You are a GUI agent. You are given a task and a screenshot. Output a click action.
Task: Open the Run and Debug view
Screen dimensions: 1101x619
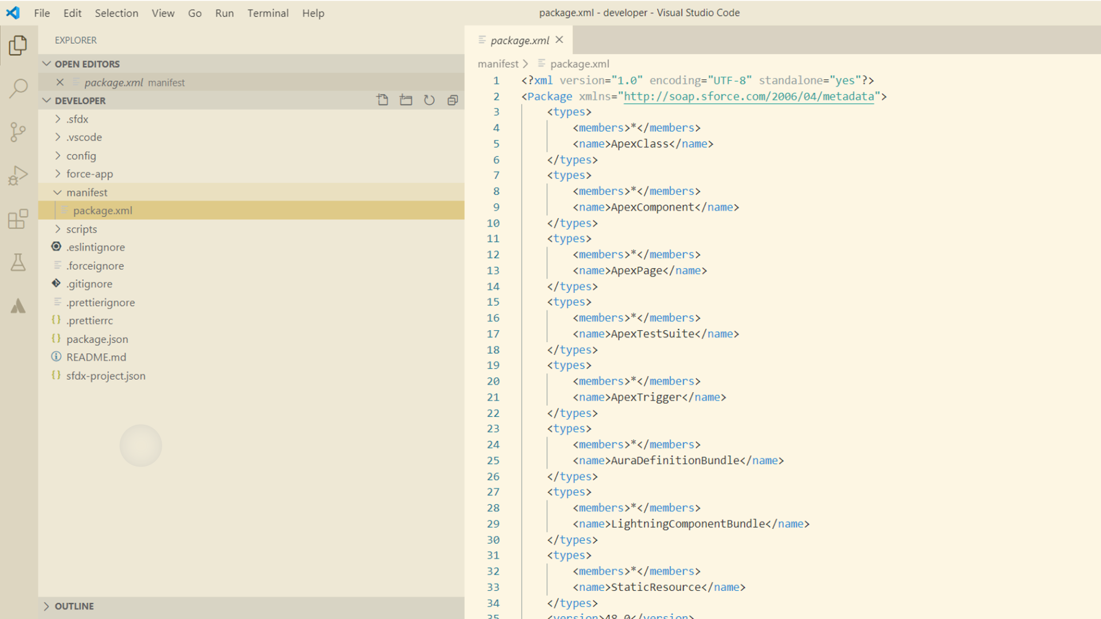point(18,175)
